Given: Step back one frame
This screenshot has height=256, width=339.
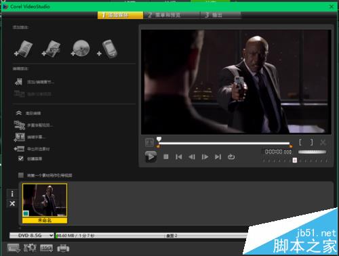Looking at the screenshot, I should pos(192,156).
